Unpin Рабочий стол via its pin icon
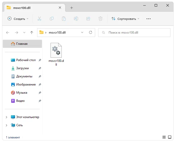This screenshot has height=142, width=175. click(40, 60)
